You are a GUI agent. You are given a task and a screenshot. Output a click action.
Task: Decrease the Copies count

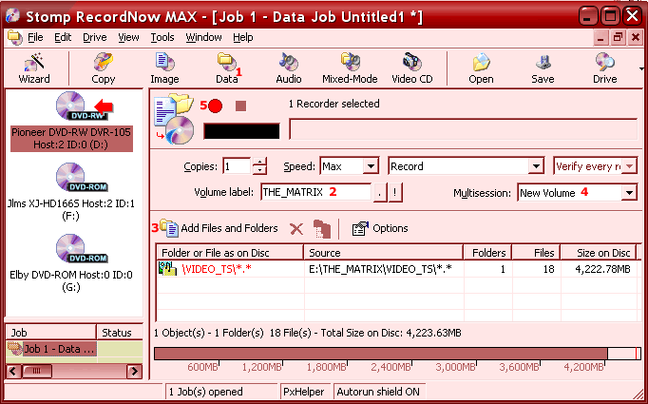click(x=259, y=170)
